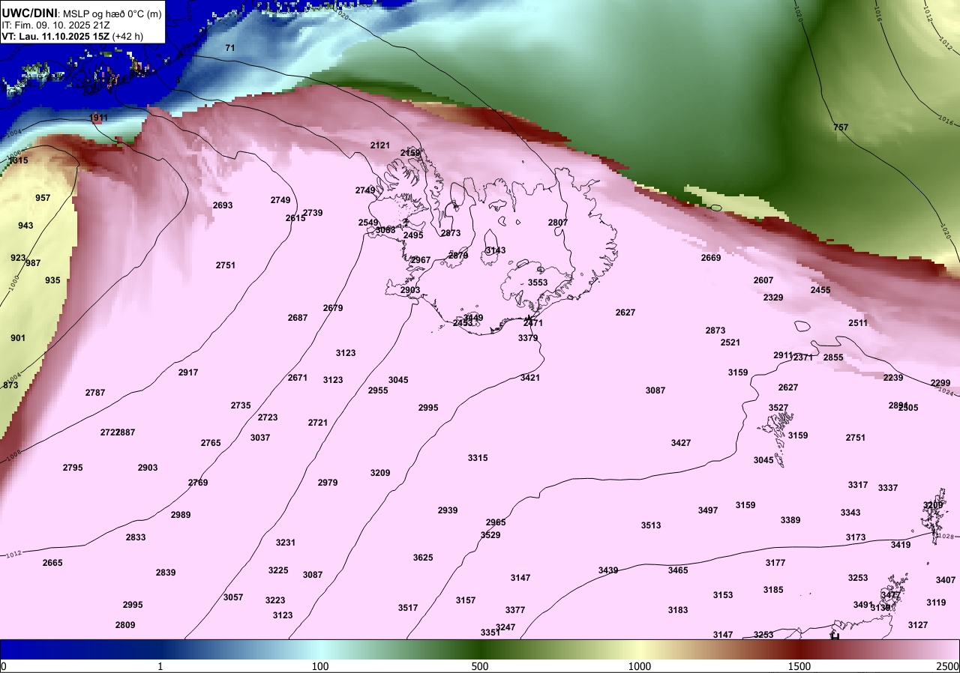Select the value 2521

tap(730, 342)
